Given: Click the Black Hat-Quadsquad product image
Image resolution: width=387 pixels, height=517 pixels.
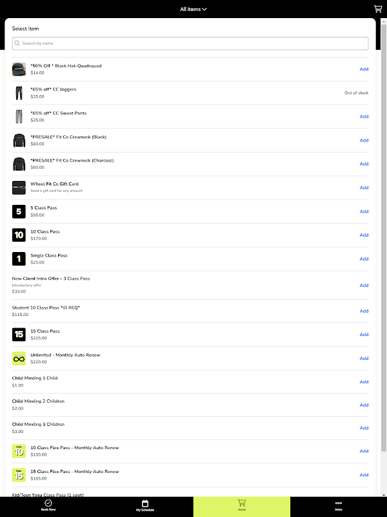Looking at the screenshot, I should pyautogui.click(x=19, y=69).
